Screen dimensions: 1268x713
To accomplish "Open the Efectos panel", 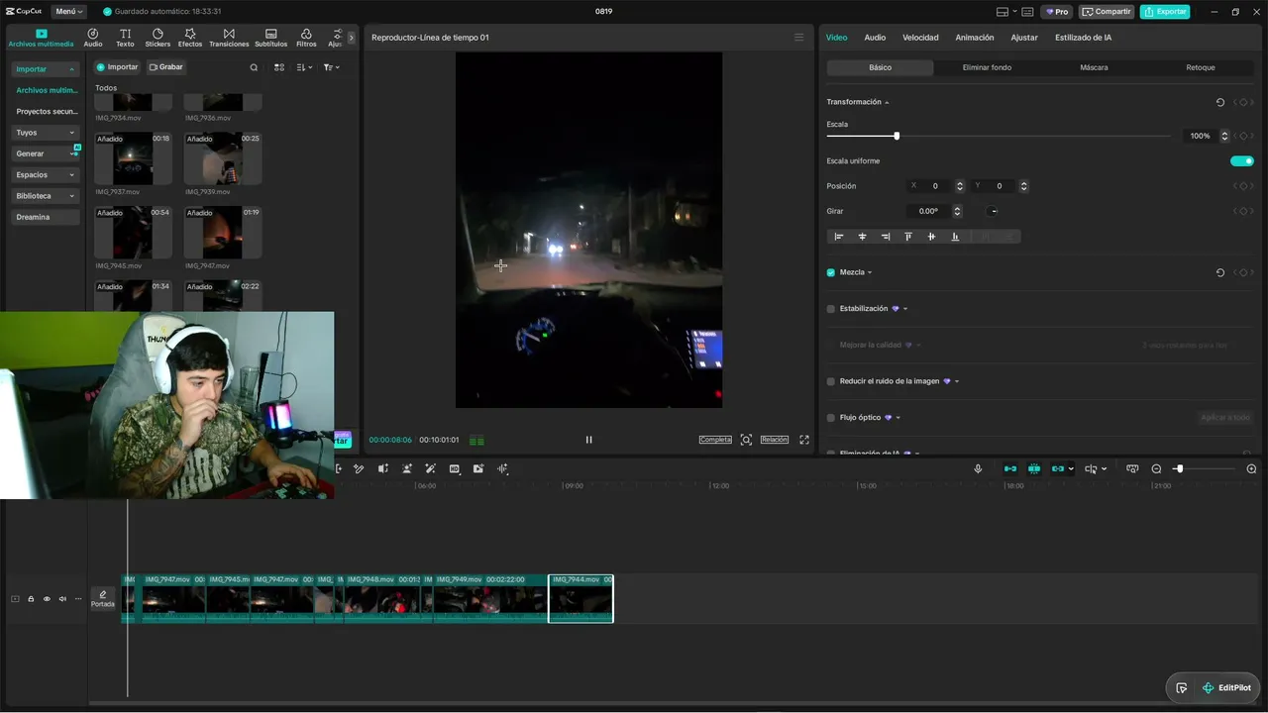I will (x=190, y=38).
